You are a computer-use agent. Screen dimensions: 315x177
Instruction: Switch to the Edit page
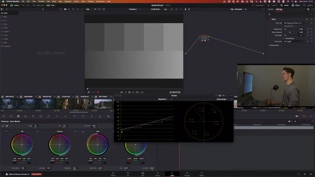[143, 174]
